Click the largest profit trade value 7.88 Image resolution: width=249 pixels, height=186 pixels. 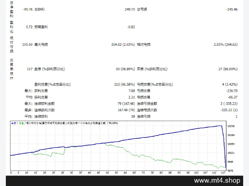132,91
